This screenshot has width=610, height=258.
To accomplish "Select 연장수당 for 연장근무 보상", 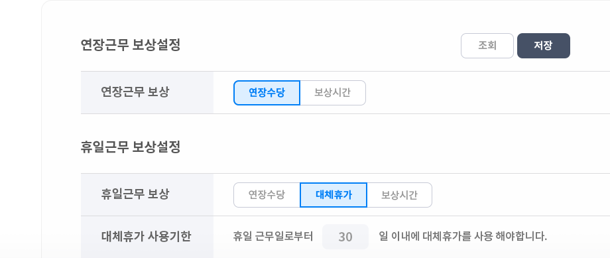I will [267, 93].
